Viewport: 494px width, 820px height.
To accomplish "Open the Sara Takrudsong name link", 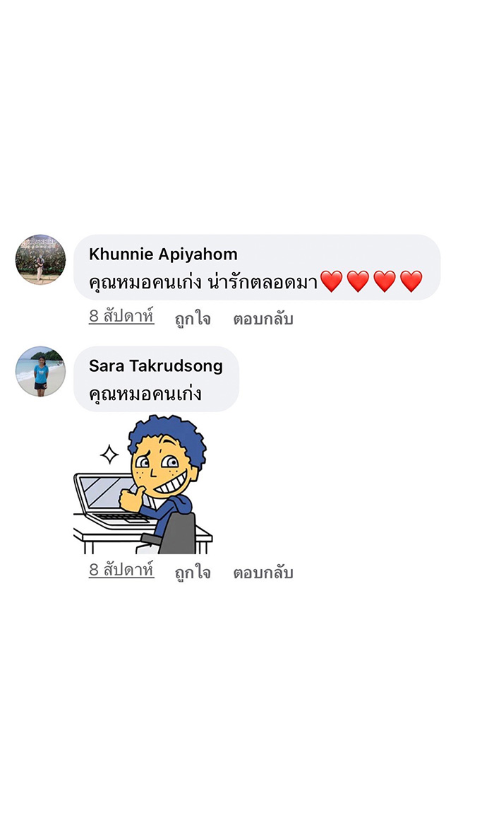I will point(156,365).
